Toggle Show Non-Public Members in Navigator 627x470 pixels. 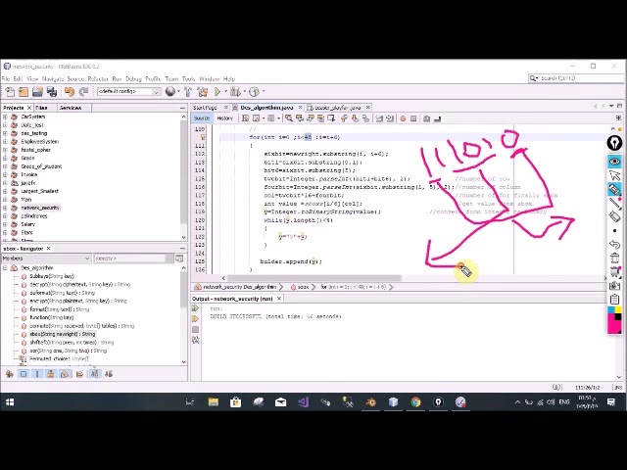click(x=51, y=374)
